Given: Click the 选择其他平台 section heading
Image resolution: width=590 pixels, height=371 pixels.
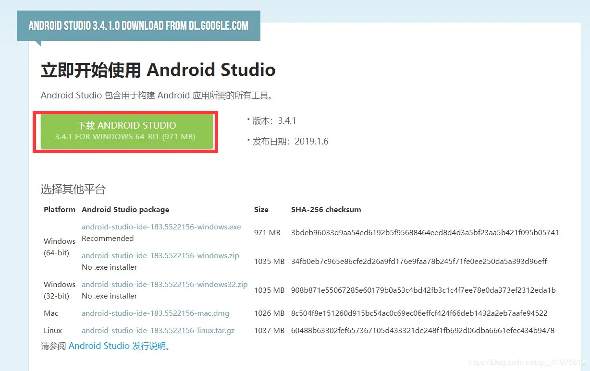Looking at the screenshot, I should pos(73,189).
